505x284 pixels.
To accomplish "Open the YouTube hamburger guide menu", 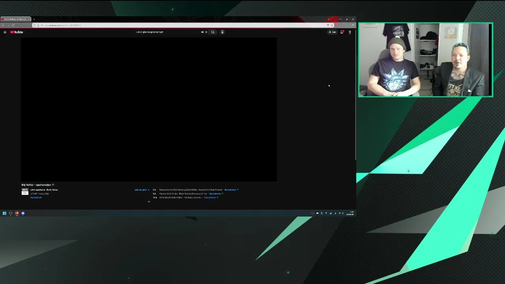I will coord(5,32).
